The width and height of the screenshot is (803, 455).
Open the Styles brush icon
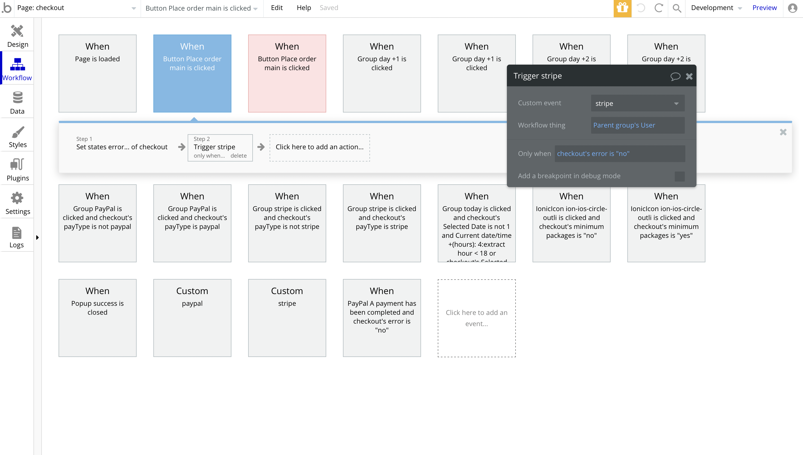click(x=17, y=132)
